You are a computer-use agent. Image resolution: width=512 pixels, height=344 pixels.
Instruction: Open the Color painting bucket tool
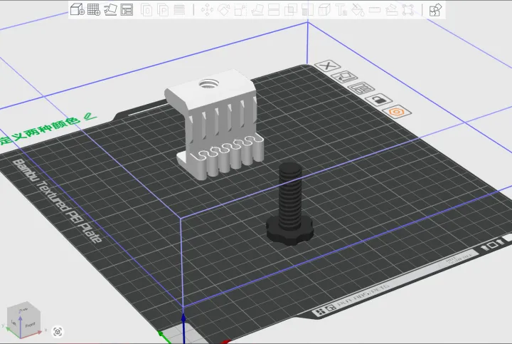pos(358,10)
